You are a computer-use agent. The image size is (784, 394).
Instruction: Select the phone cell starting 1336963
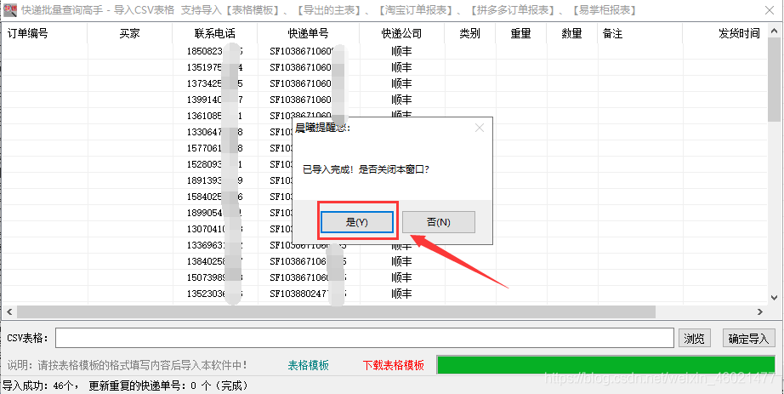click(x=215, y=245)
